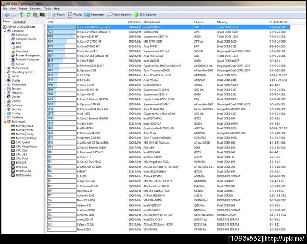Sort by the CL-RCD-RP-R column header

click(x=279, y=22)
